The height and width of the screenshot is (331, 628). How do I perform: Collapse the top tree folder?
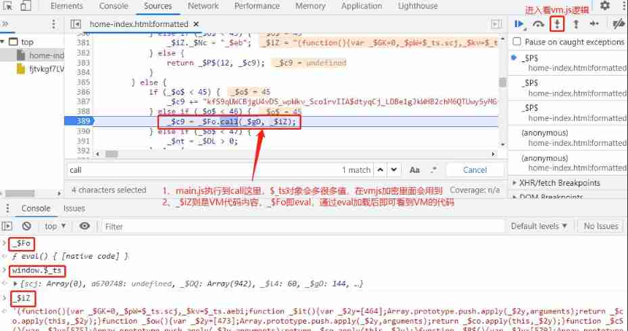[3, 42]
